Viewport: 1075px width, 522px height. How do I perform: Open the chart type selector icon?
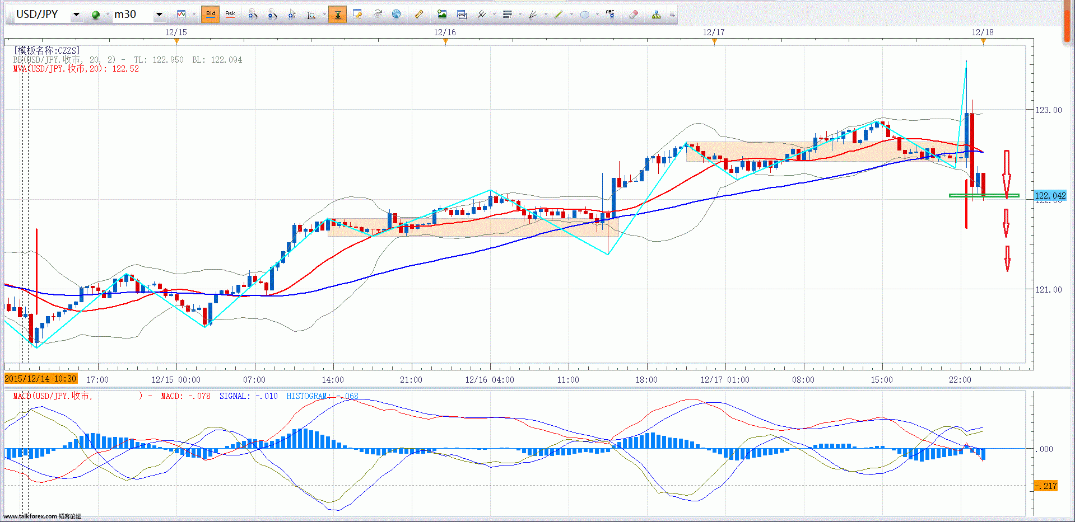181,15
